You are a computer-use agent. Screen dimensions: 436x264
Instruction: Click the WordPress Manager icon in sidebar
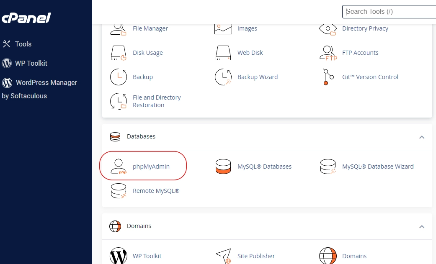click(x=7, y=82)
